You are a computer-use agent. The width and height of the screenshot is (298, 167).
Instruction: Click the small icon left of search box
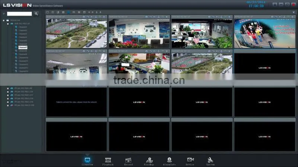(x=4, y=14)
